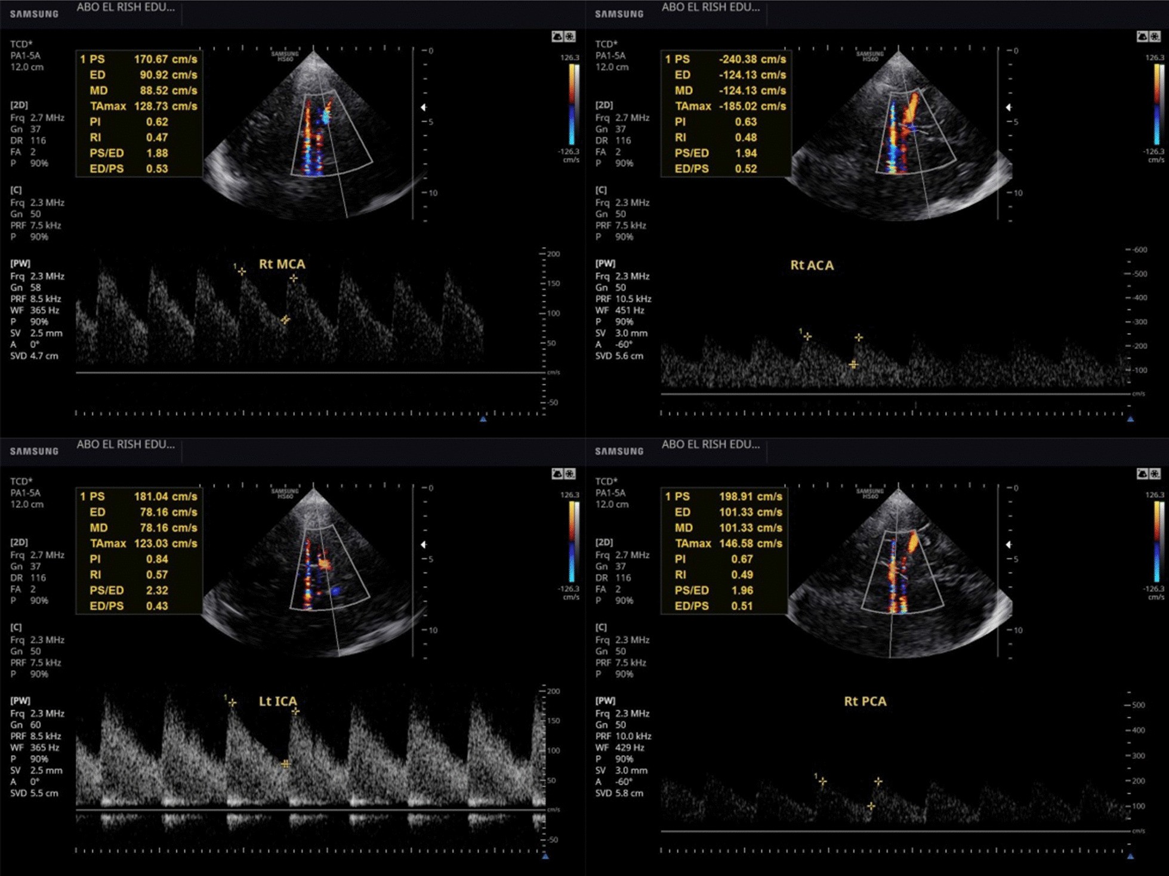The height and width of the screenshot is (876, 1169).
Task: Click 'WF 429 Hz' in the Rt PCA PW settings
Action: pyautogui.click(x=619, y=748)
